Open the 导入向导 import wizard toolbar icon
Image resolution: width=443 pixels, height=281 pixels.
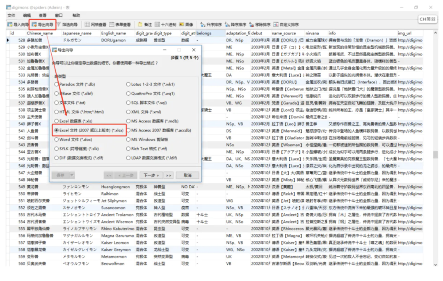[18, 25]
